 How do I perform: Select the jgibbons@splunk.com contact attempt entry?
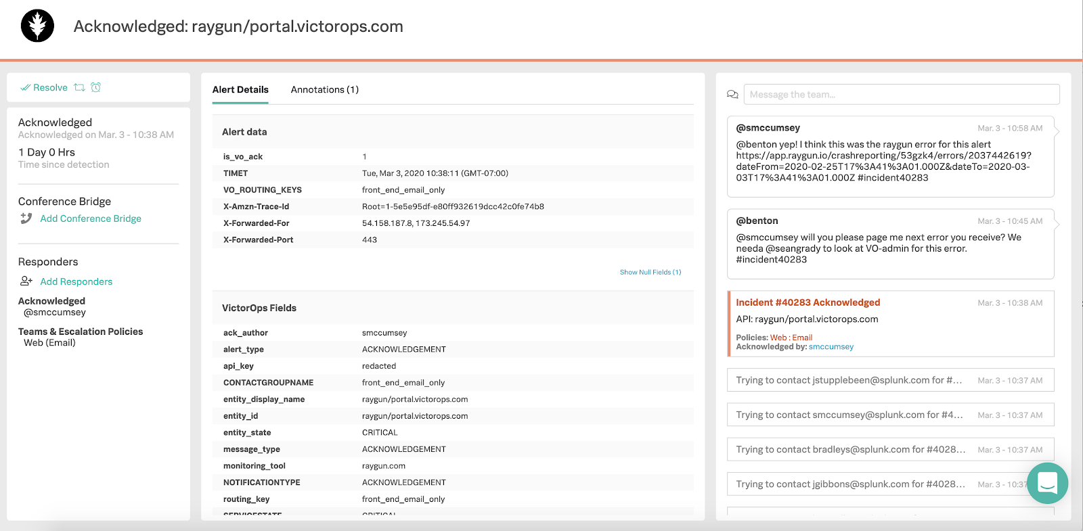891,484
